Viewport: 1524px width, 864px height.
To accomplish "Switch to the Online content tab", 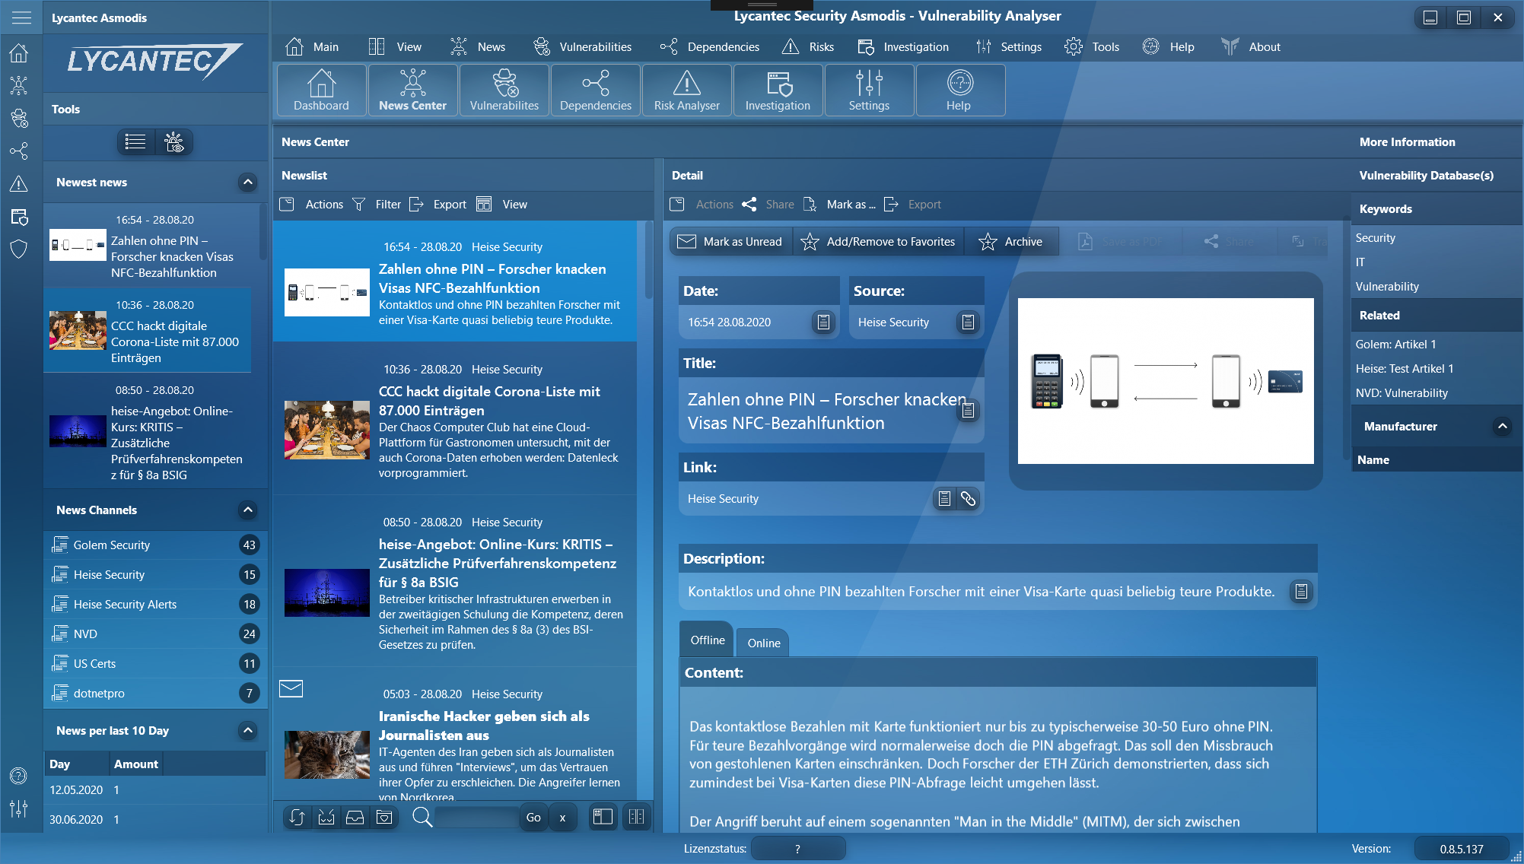I will tap(763, 643).
